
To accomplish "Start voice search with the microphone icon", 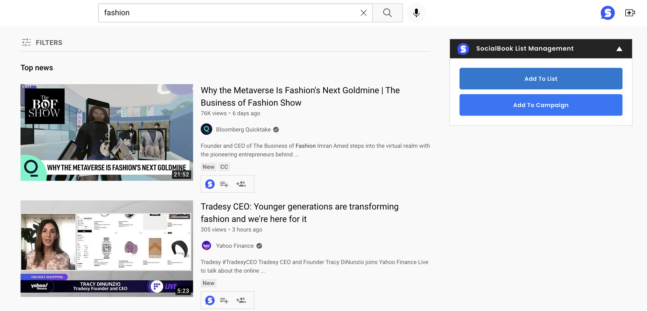I will pyautogui.click(x=416, y=13).
